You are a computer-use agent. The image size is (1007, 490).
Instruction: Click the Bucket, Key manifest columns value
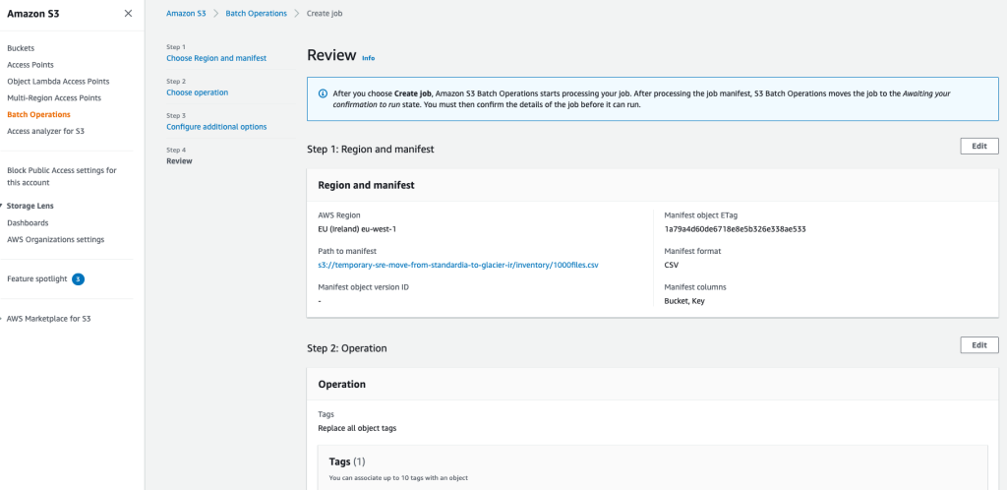pos(684,301)
